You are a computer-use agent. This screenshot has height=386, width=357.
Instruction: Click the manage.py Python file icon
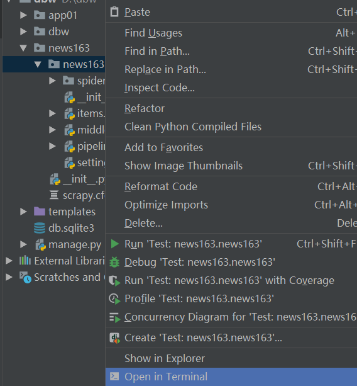click(41, 245)
